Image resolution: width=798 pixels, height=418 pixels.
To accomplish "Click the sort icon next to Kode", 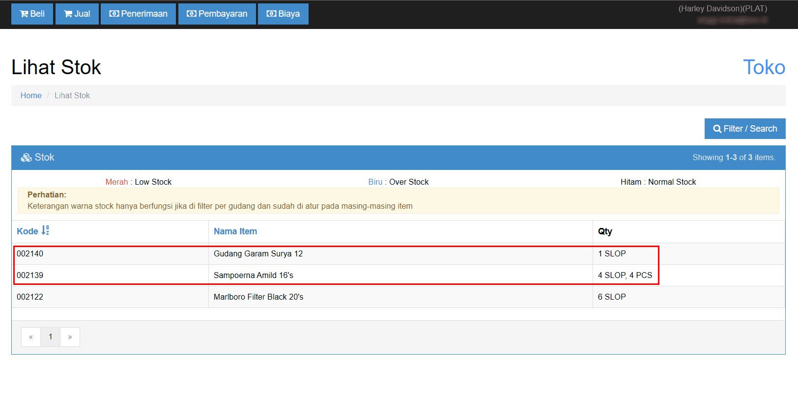I will (x=45, y=230).
